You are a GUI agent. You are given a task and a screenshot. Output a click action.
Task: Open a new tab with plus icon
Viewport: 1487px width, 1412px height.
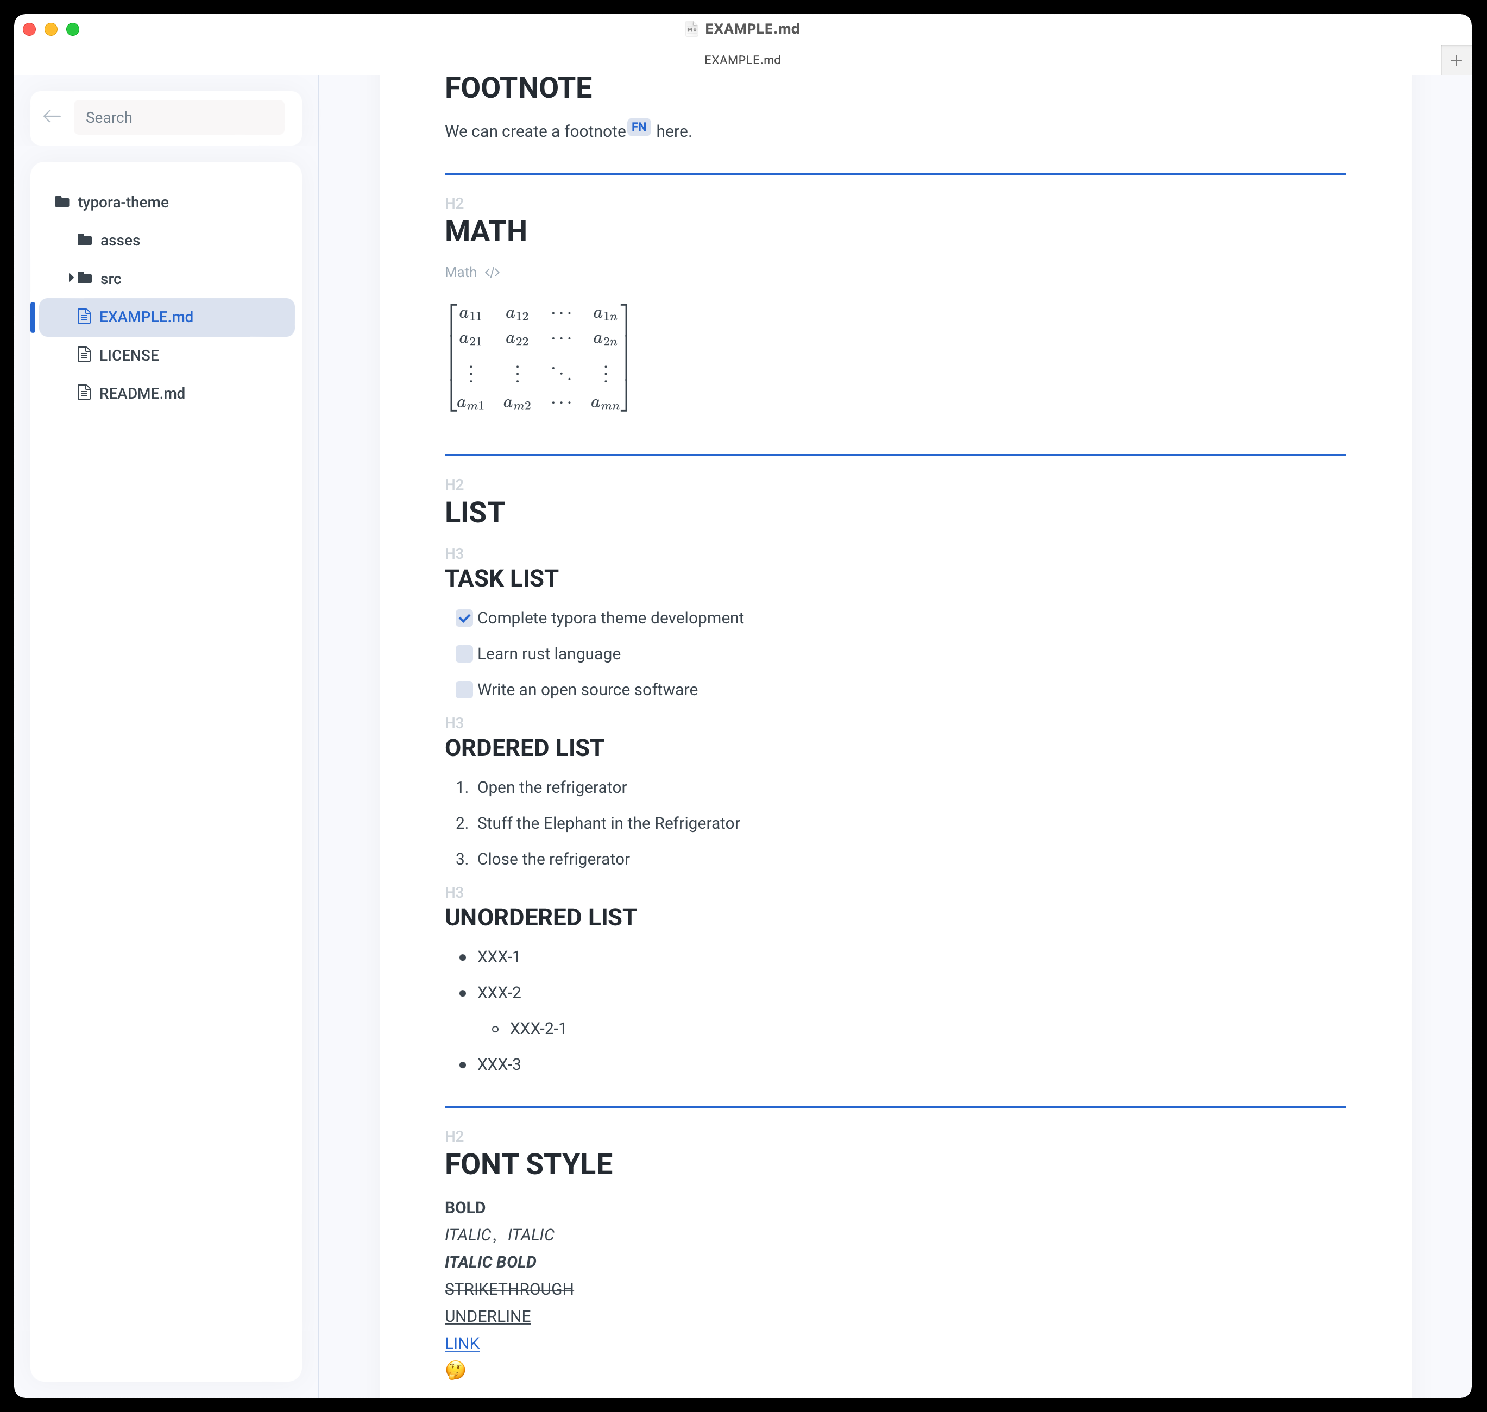[1456, 60]
